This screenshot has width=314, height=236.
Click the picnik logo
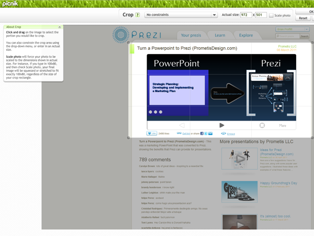click(x=10, y=4)
